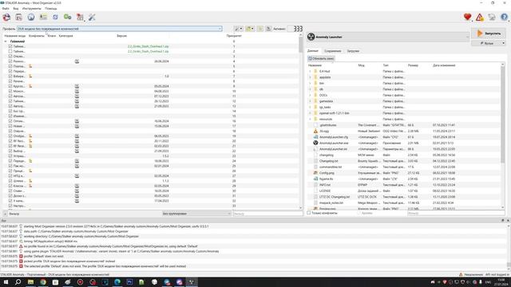This screenshot has height=287, width=511.
Task: Click the red heart endorse icon
Action: point(467,18)
